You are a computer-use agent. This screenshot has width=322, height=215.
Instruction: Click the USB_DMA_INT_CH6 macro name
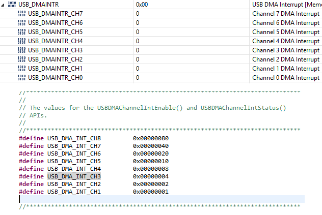pos(74,153)
